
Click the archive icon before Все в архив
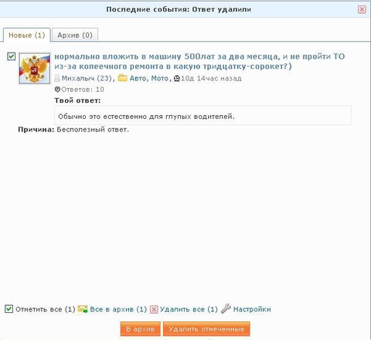click(x=83, y=309)
